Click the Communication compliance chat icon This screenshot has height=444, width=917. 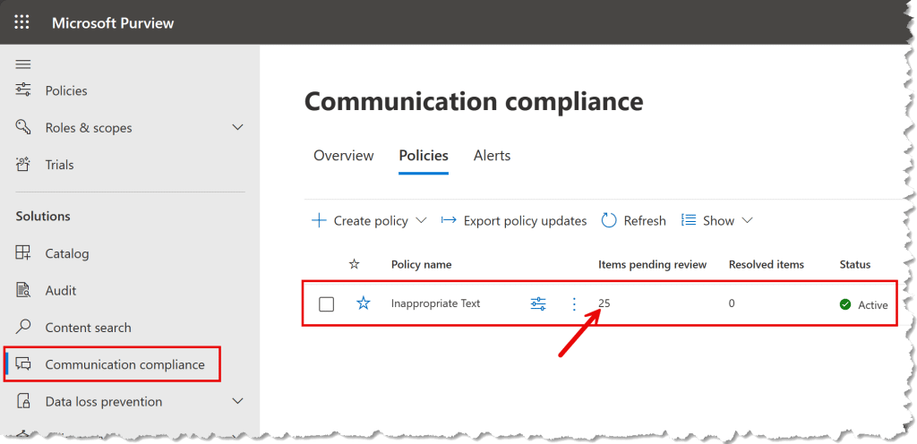click(23, 364)
